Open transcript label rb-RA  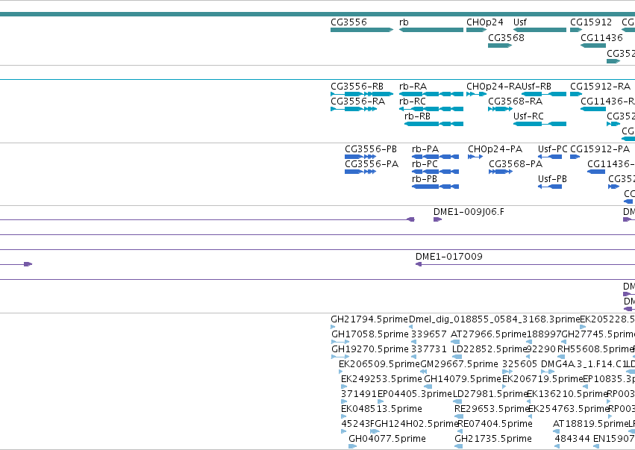pyautogui.click(x=413, y=87)
